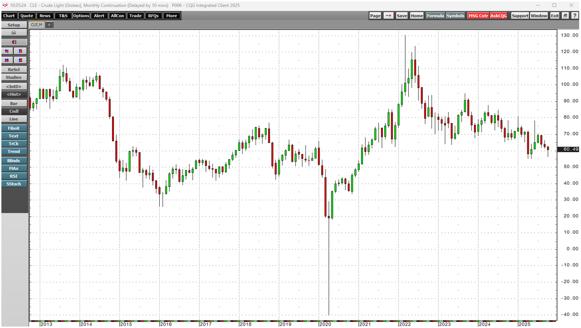
Task: Open help with the question mark icon
Action: (x=575, y=16)
